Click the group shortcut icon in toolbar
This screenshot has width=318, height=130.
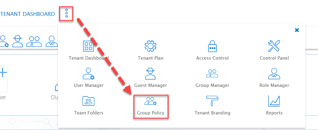[x=34, y=42]
